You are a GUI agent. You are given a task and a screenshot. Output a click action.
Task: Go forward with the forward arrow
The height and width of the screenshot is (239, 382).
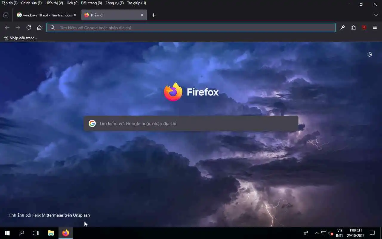point(18,28)
